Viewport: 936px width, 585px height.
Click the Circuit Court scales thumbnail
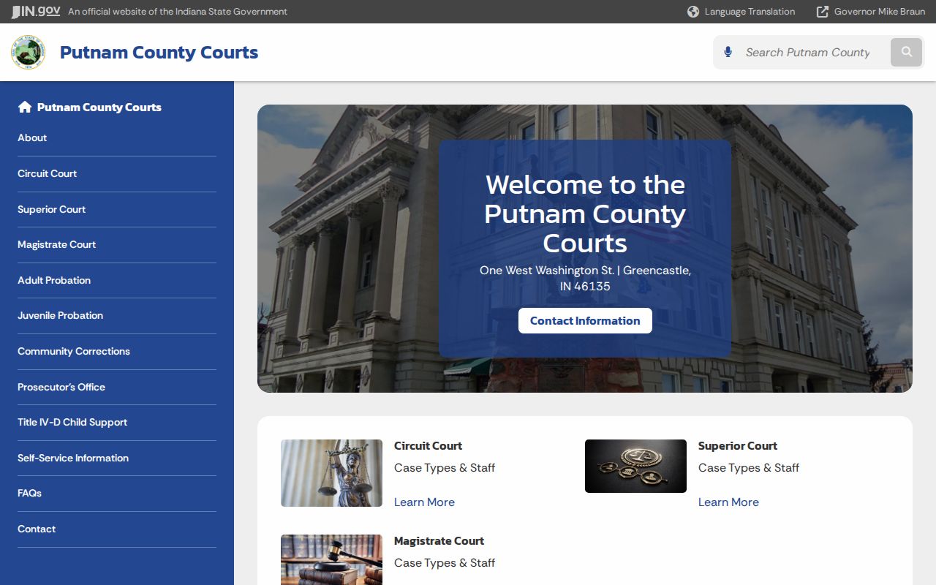point(331,473)
